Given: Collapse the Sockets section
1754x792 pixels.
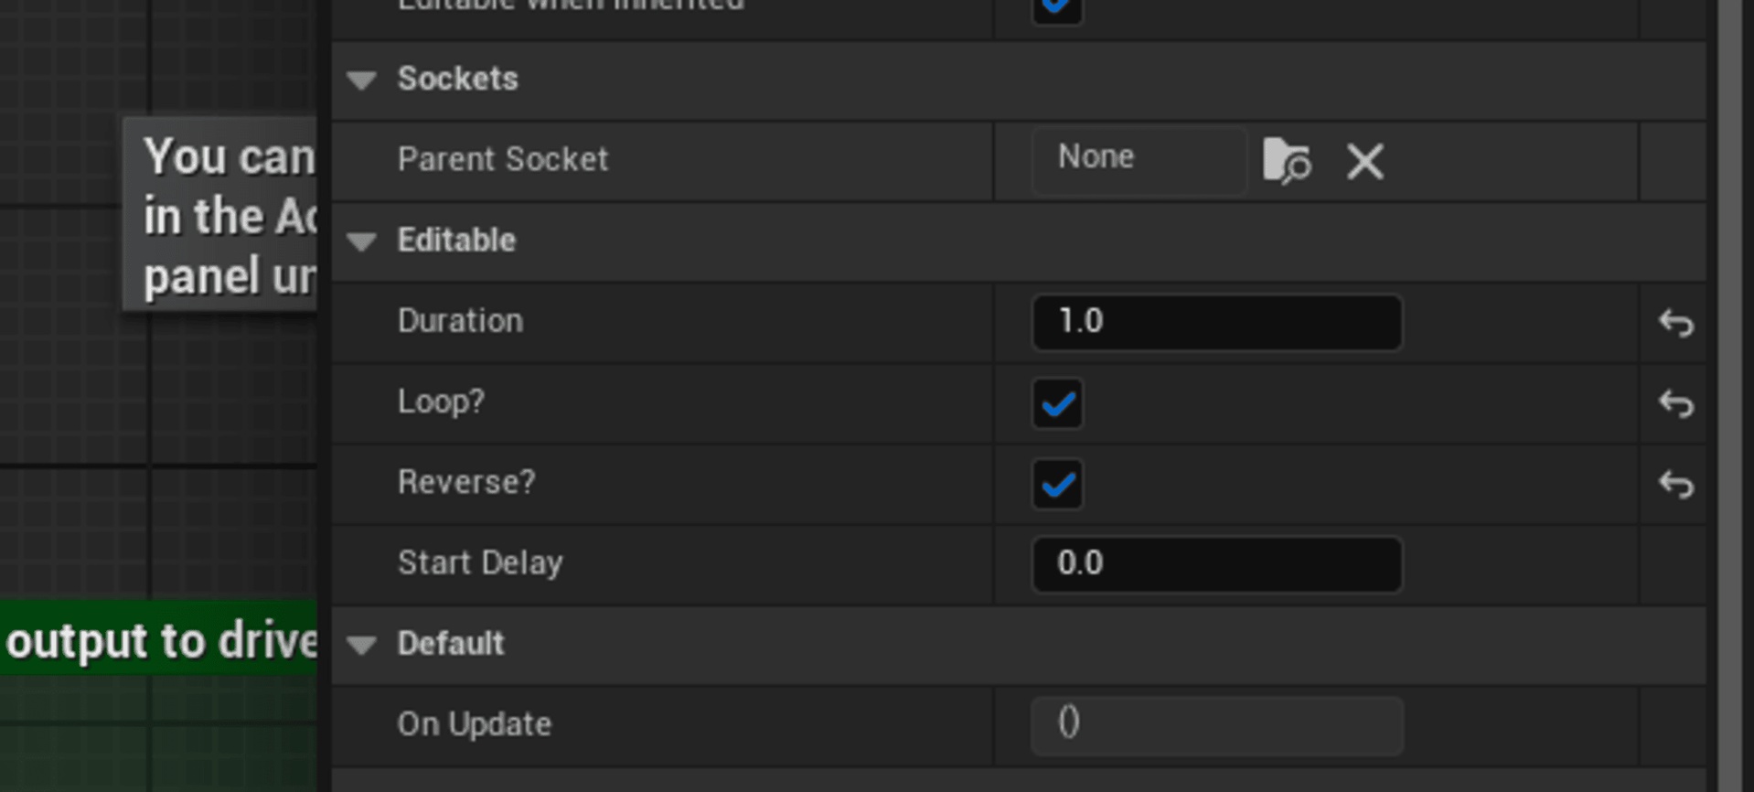Looking at the screenshot, I should pyautogui.click(x=362, y=80).
